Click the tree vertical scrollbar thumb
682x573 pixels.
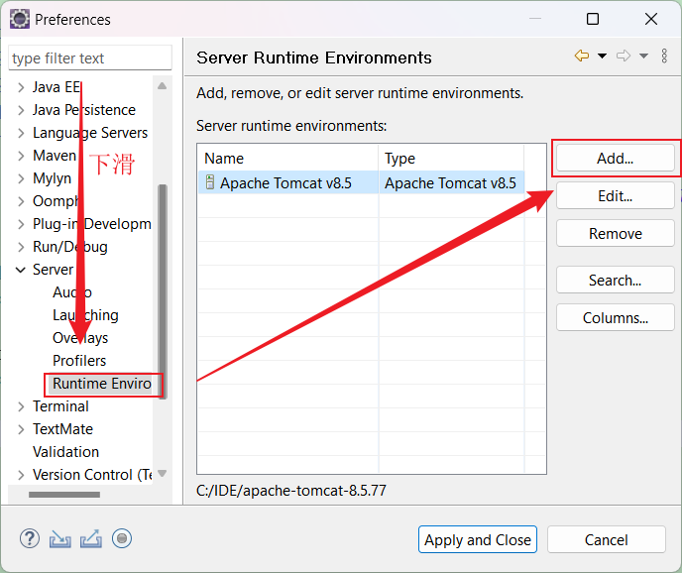coord(163,291)
